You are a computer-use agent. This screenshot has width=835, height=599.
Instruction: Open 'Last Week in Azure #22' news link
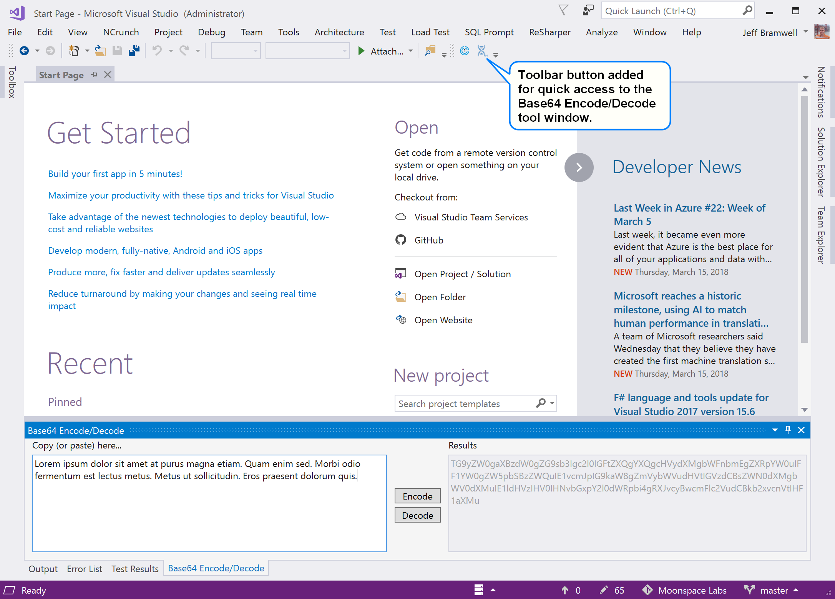tap(689, 215)
